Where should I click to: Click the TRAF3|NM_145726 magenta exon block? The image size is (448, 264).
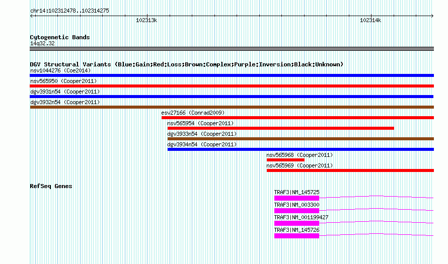(296, 235)
